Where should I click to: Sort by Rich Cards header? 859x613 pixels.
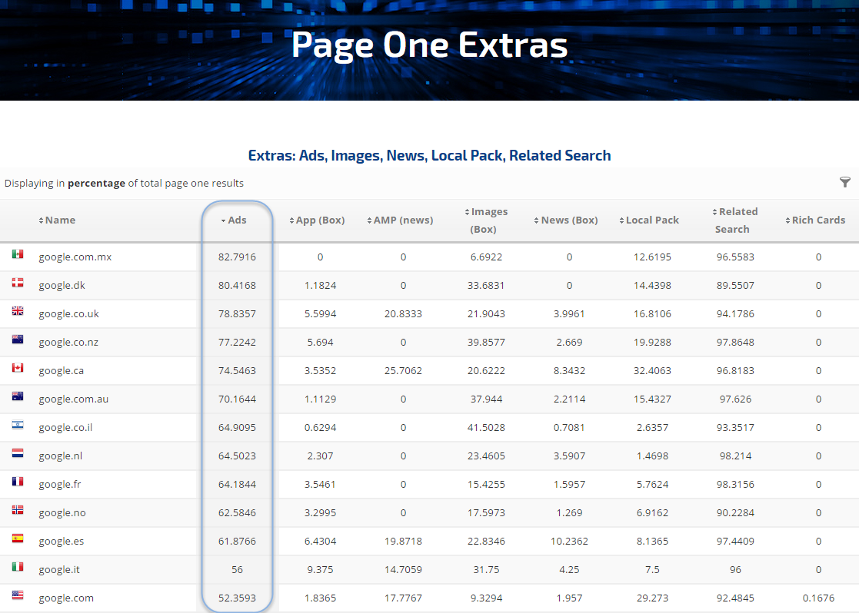(817, 220)
